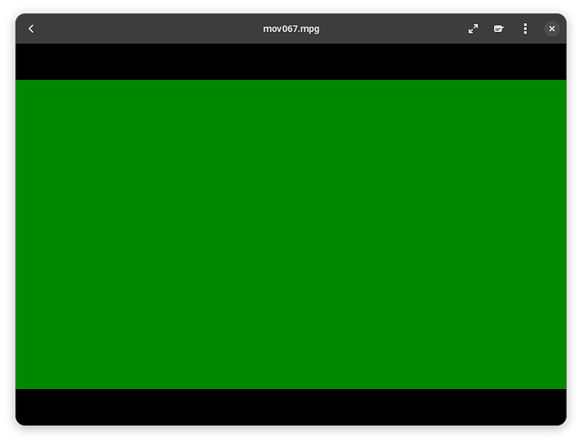Go back using the header arrow
Viewport: 582px width, 443px height.
(x=31, y=28)
